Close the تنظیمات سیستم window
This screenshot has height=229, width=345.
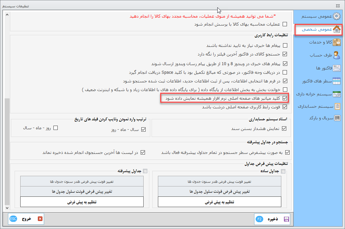pyautogui.click(x=338, y=6)
